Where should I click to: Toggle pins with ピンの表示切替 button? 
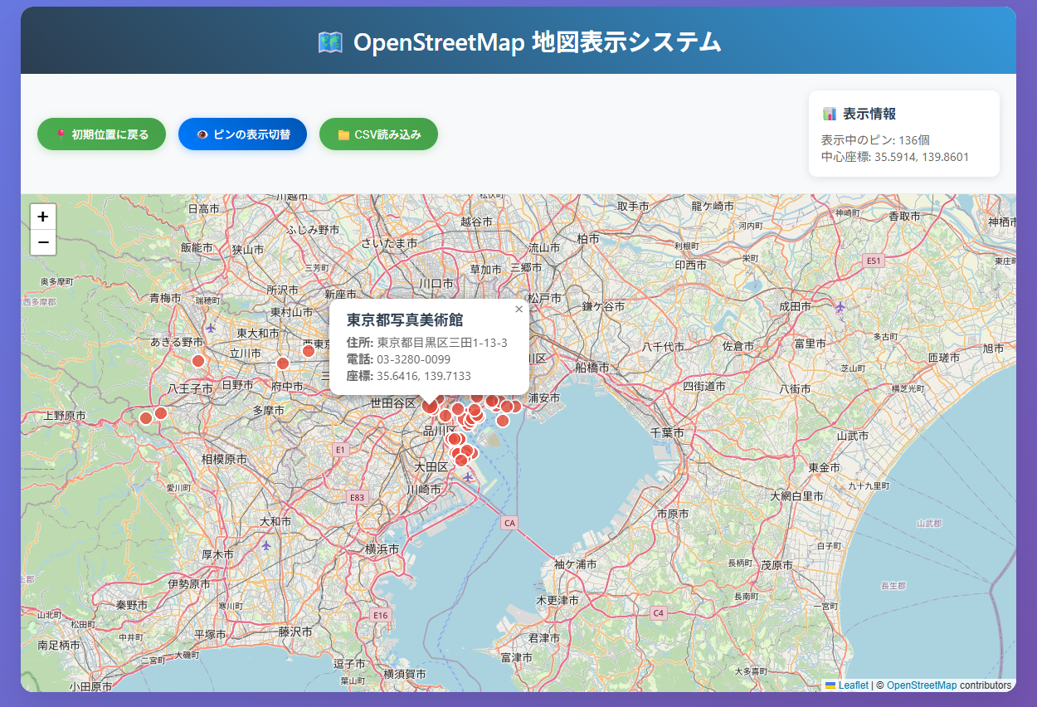click(x=242, y=134)
